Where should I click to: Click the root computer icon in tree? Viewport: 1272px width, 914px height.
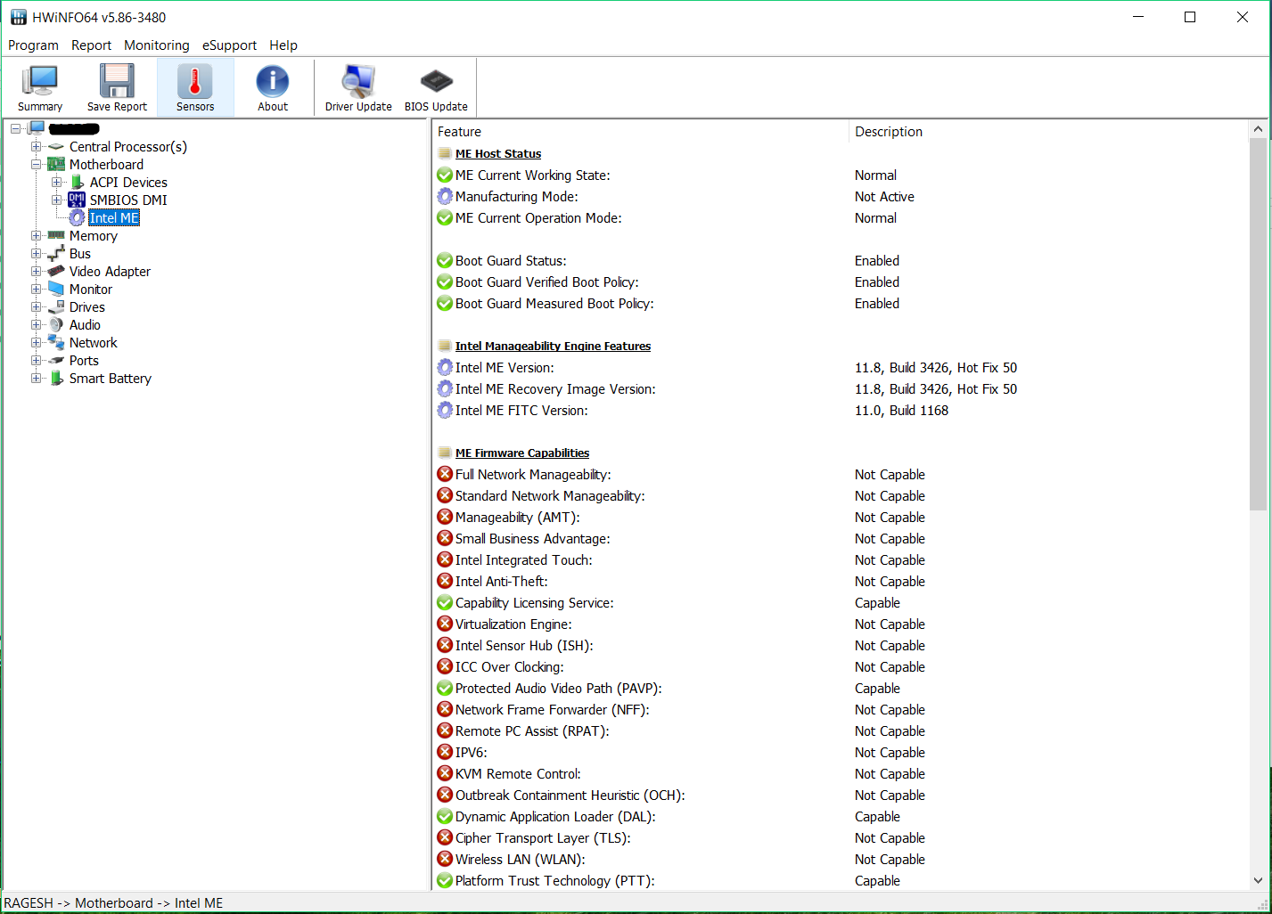tap(37, 129)
